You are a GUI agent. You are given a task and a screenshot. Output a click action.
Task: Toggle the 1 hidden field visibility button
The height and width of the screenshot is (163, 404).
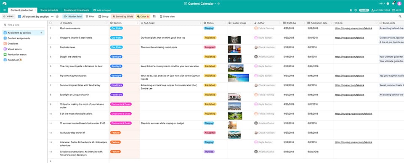[x=72, y=16]
